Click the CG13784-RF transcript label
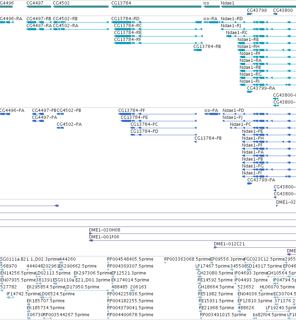The image size is (296, 320). click(x=128, y=40)
